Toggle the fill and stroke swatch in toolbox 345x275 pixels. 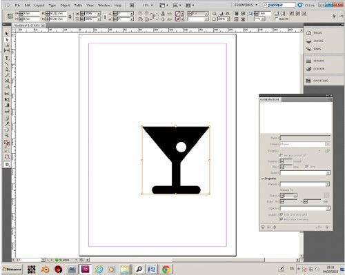click(7, 143)
